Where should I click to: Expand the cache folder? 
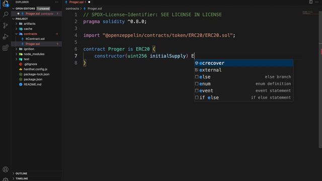coord(17,29)
